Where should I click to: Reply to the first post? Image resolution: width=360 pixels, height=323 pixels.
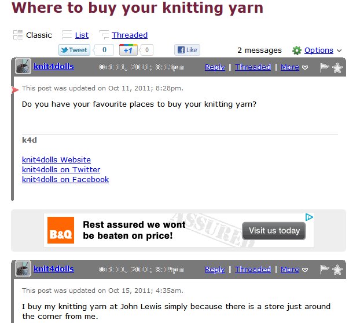(x=215, y=67)
